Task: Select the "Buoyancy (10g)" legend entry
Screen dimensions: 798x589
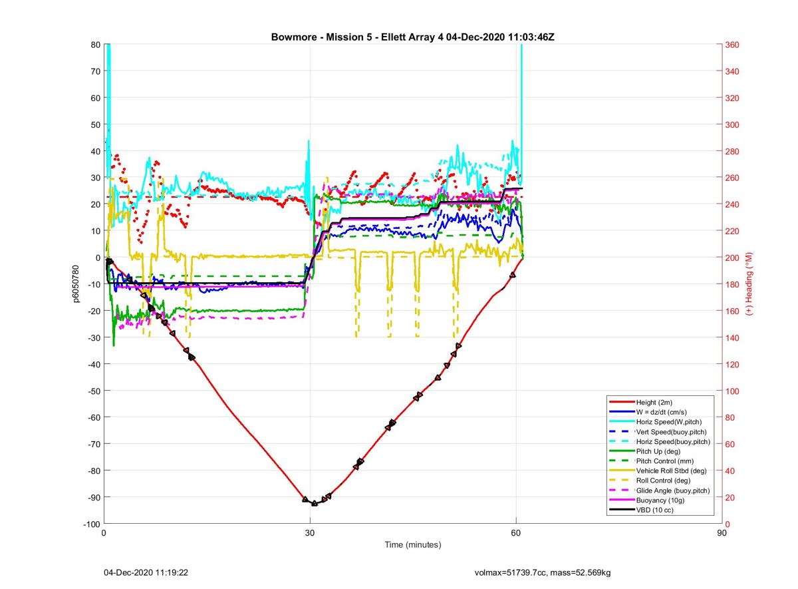Action: (660, 500)
